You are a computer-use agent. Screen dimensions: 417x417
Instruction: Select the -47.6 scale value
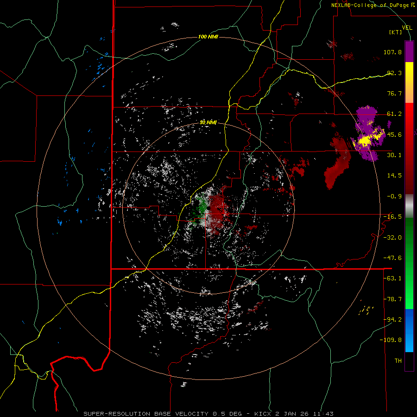click(x=392, y=258)
